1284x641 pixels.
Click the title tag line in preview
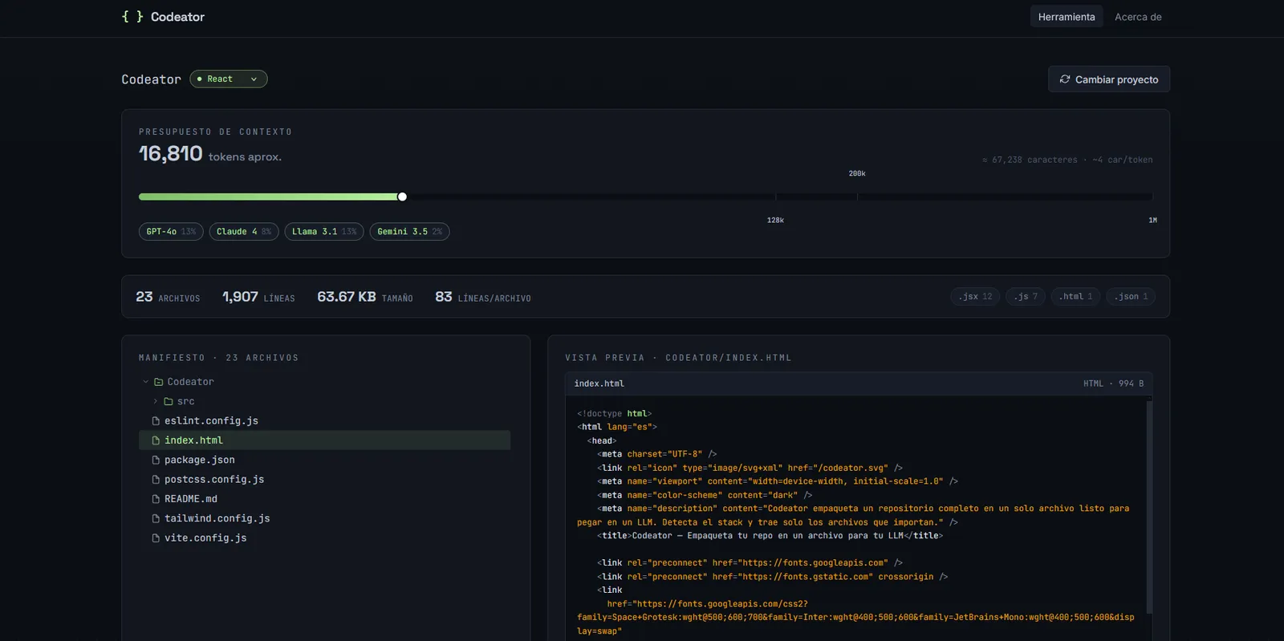coord(770,536)
